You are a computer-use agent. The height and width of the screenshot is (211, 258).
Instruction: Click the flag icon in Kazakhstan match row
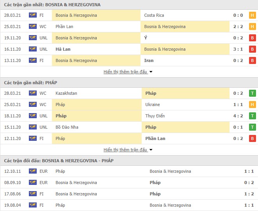[33, 93]
